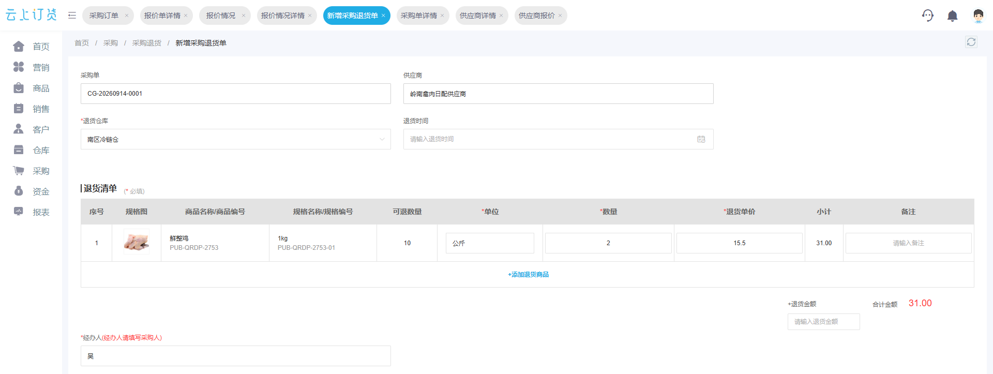Open 客户 in the sidebar

coord(31,129)
